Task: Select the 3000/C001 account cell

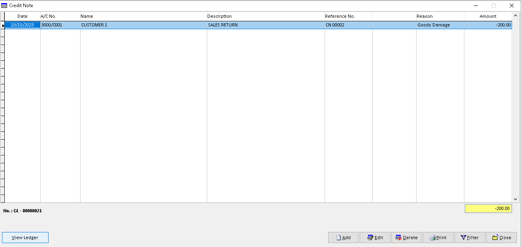Action: point(60,25)
